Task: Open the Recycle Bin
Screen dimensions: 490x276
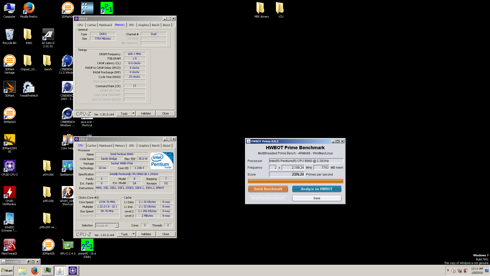Action: click(x=9, y=37)
